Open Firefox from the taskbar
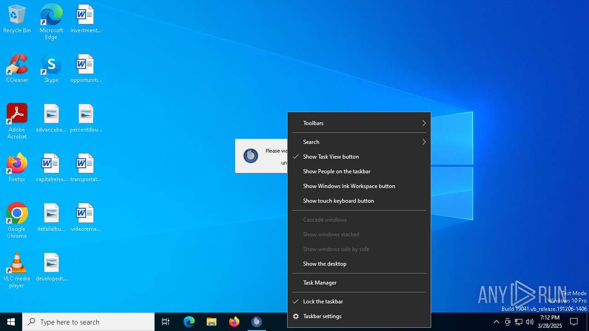This screenshot has width=589, height=331. [234, 322]
